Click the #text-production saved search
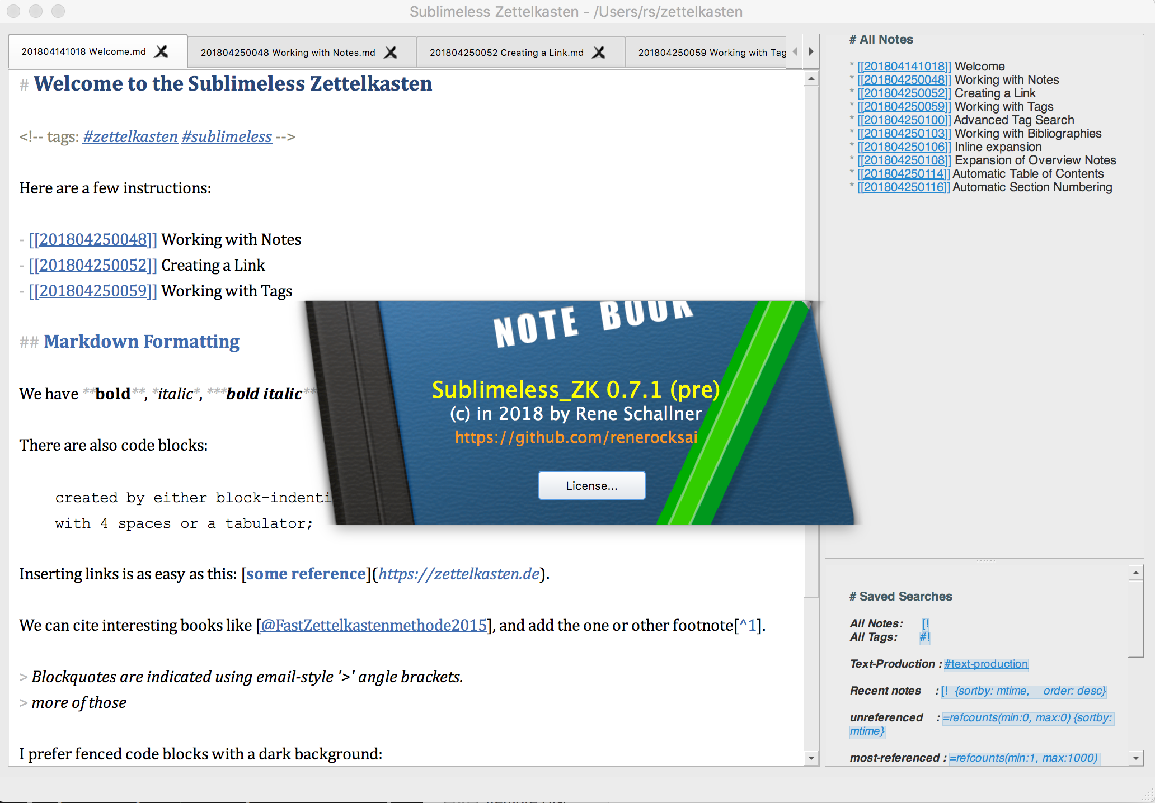The width and height of the screenshot is (1155, 803). pos(986,664)
